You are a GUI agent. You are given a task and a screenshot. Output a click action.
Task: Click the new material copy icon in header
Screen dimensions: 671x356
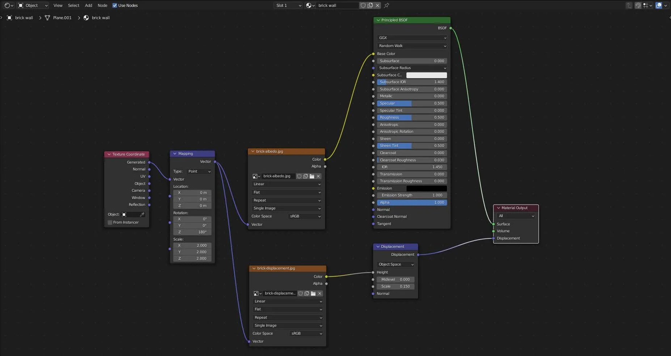tap(370, 5)
